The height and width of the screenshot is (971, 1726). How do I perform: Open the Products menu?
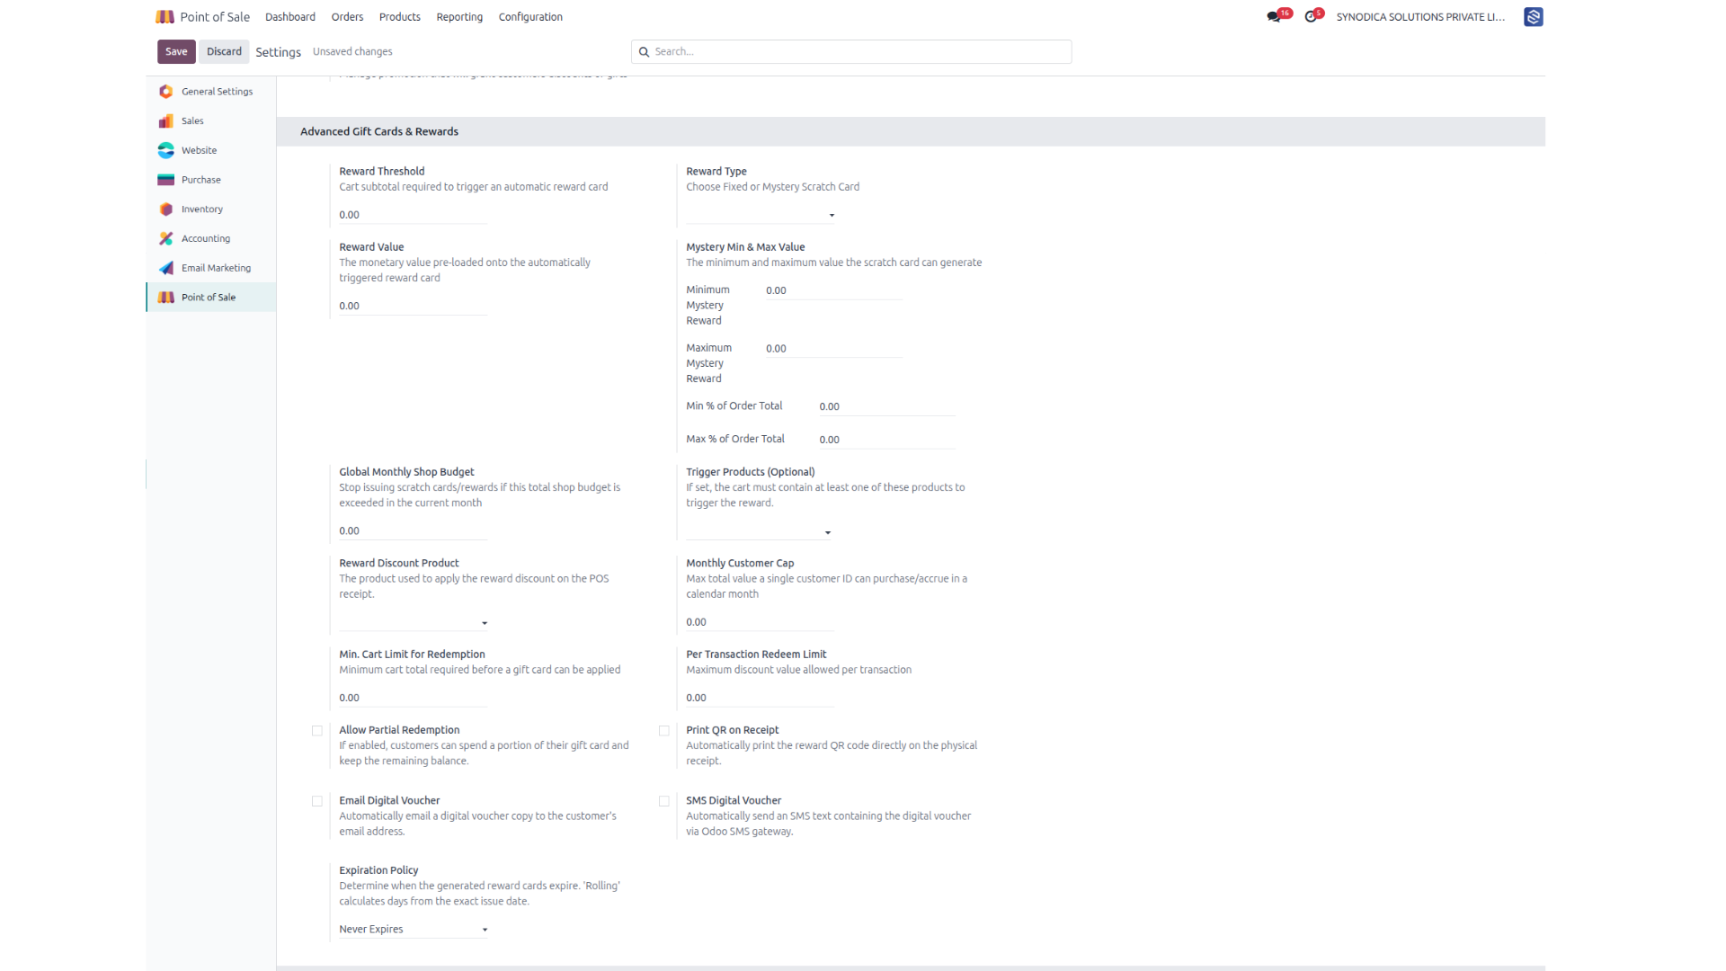[x=400, y=17]
